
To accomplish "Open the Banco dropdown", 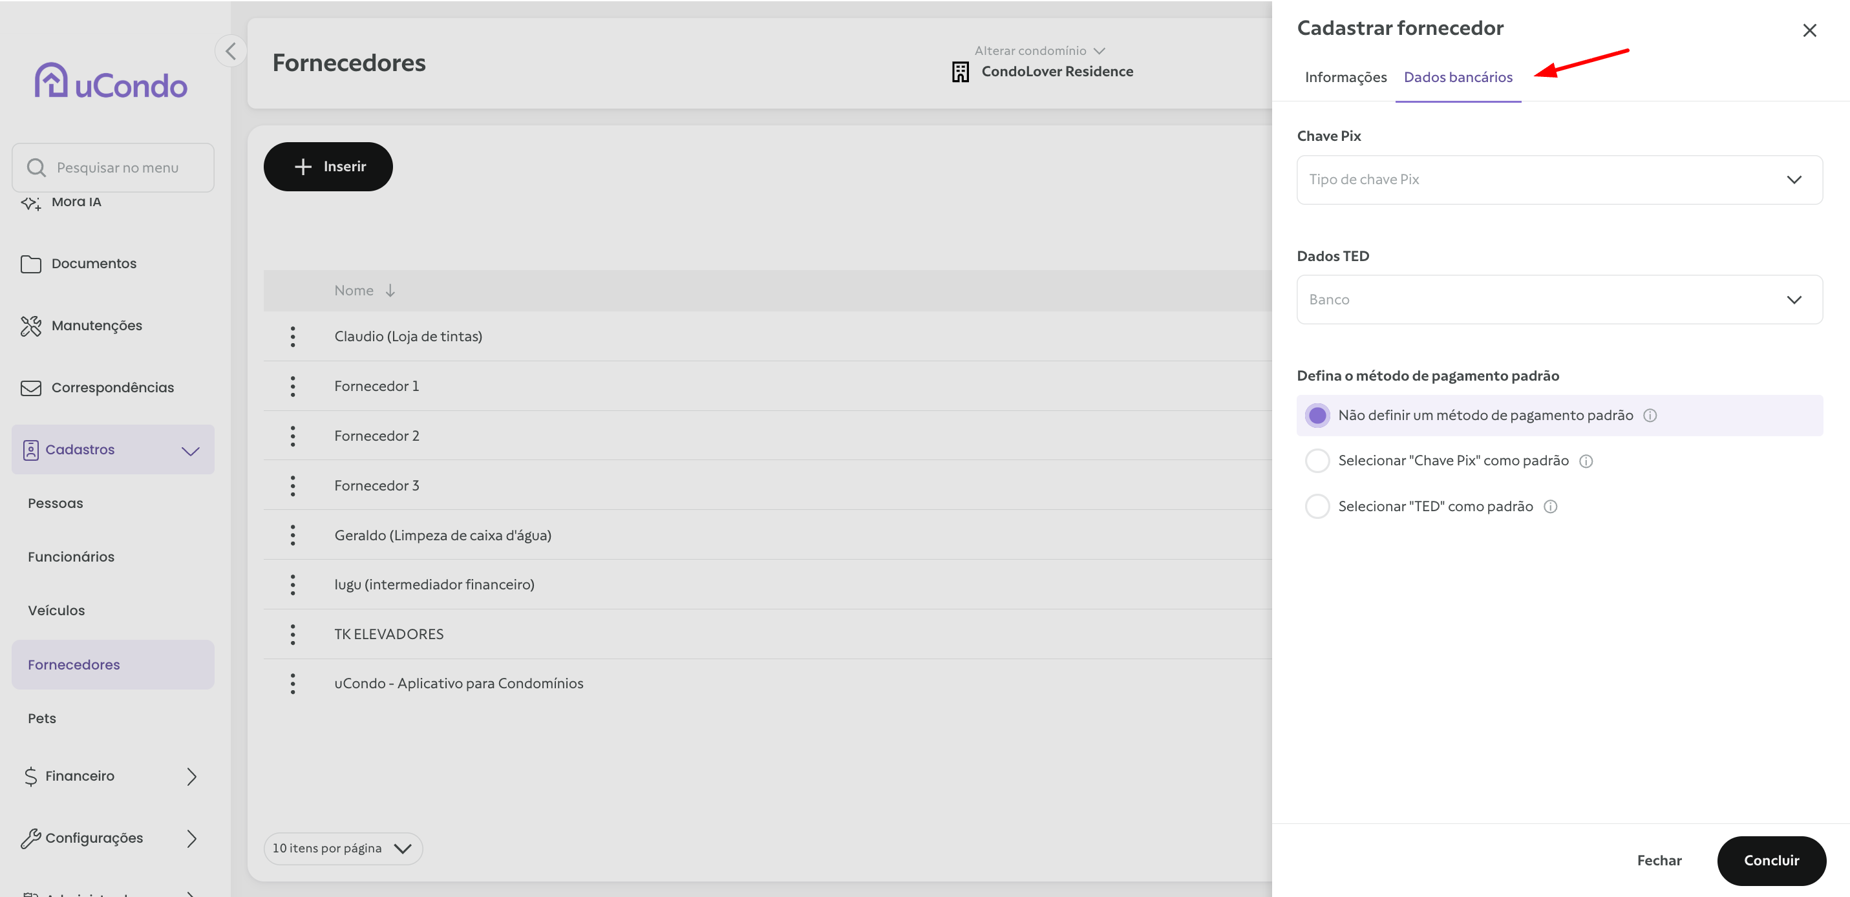I will (x=1559, y=299).
